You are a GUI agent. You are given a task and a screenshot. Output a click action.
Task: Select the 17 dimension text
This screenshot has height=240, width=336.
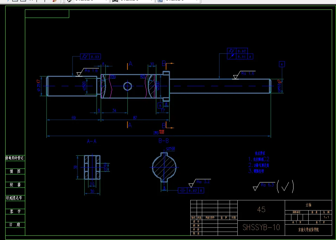click(163, 111)
